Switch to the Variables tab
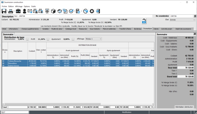 [45, 29]
